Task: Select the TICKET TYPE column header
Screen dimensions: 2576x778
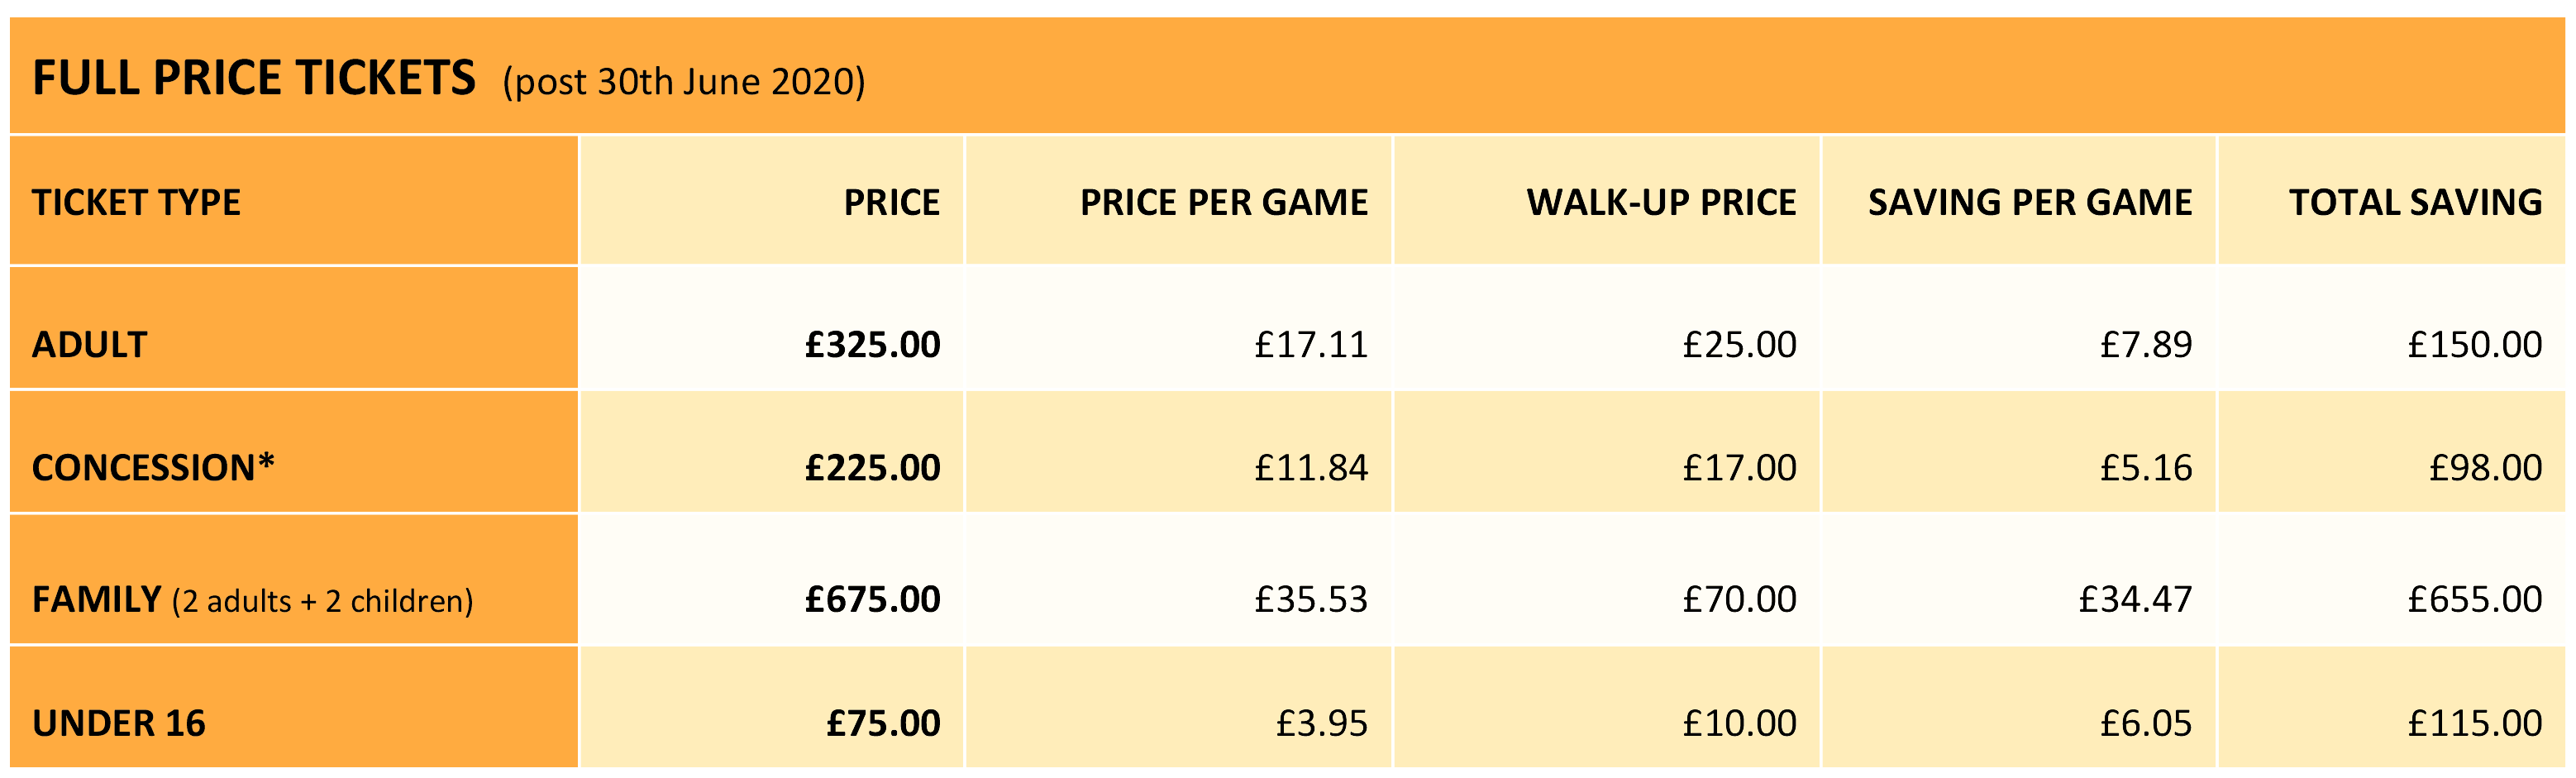Action: tap(136, 203)
